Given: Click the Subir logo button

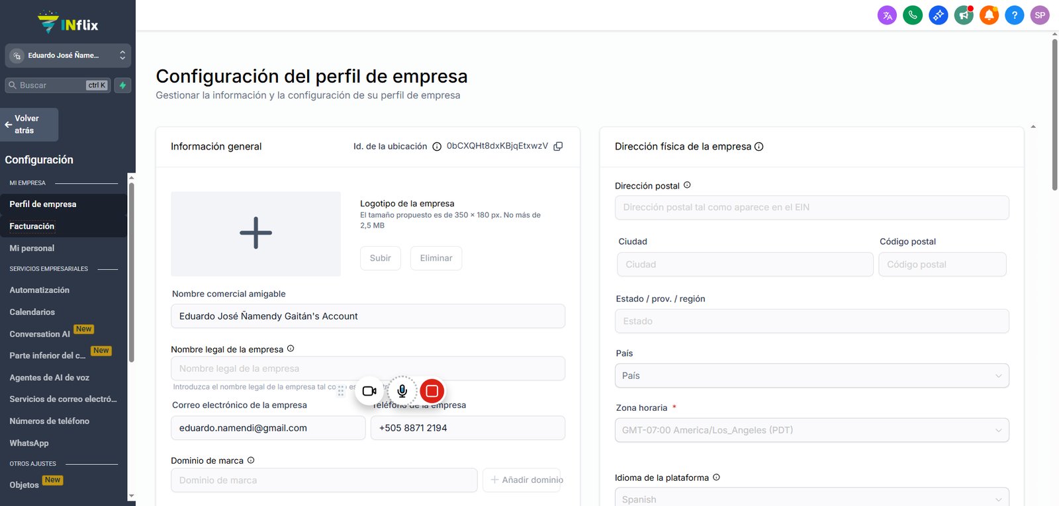Looking at the screenshot, I should (381, 258).
